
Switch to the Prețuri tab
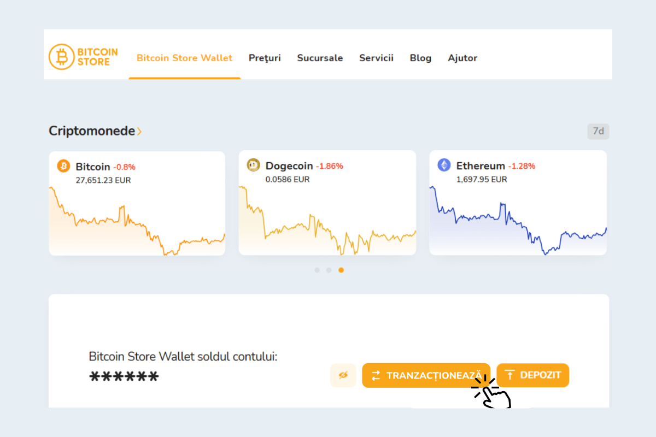click(265, 58)
